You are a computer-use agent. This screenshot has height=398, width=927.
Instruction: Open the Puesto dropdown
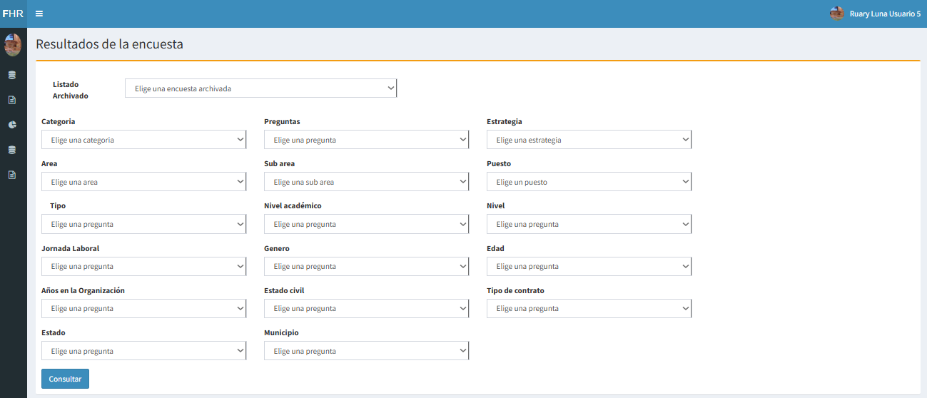(x=589, y=182)
